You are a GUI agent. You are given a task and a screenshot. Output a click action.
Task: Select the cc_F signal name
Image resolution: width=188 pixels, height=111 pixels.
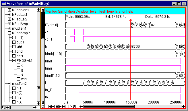[49, 32]
